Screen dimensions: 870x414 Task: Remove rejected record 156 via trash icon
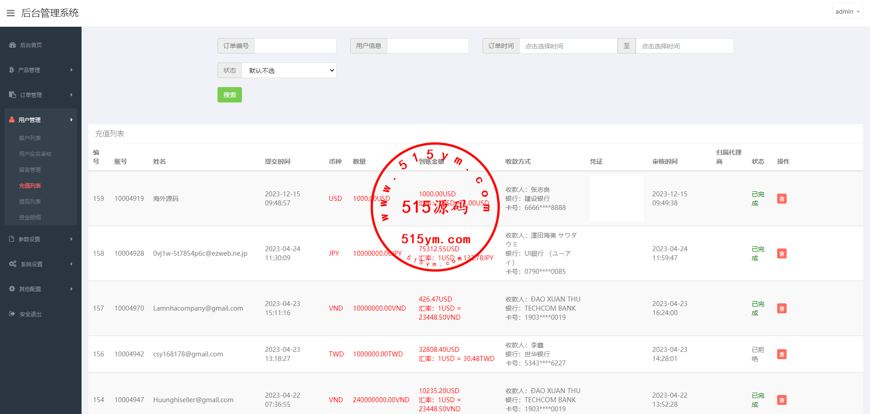(x=782, y=354)
